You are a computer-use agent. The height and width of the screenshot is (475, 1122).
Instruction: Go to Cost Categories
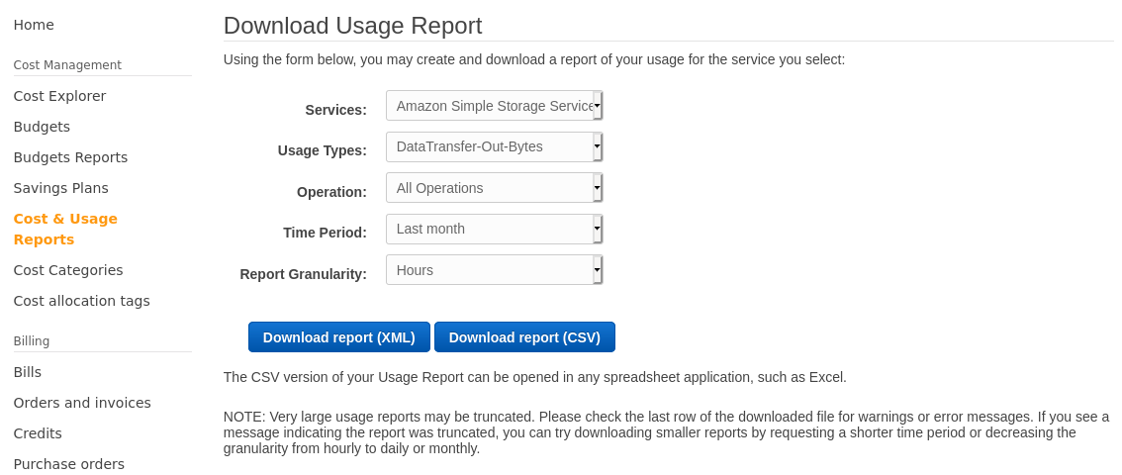point(68,270)
